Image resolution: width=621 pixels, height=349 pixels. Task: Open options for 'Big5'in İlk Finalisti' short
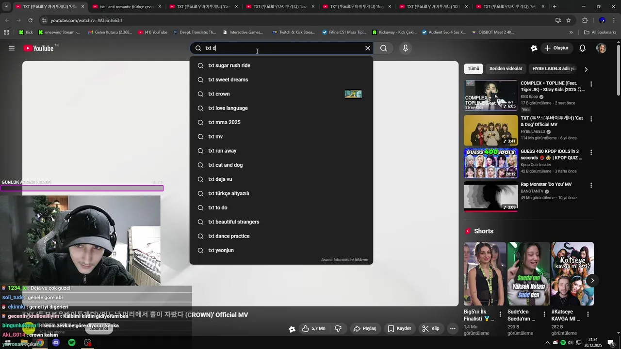(500, 314)
